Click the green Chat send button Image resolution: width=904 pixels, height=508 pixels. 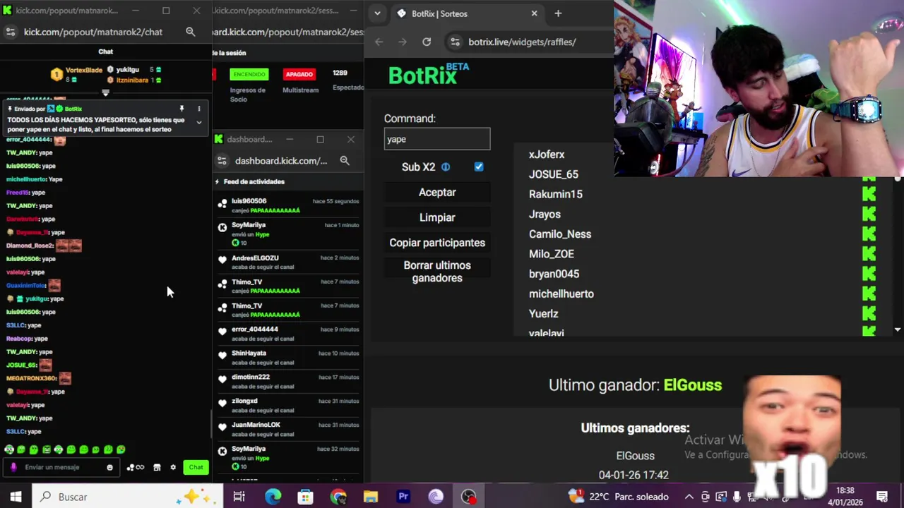pos(196,467)
